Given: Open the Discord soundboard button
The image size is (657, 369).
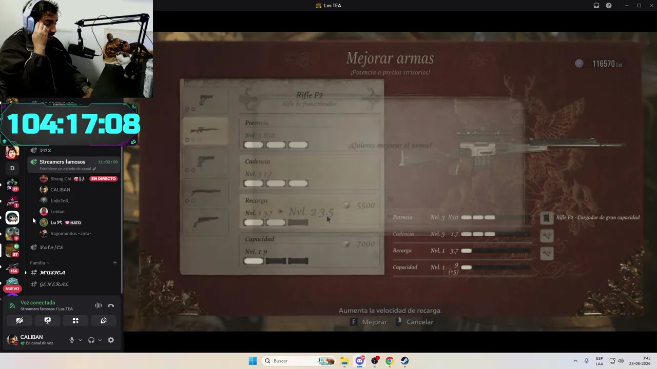Looking at the screenshot, I should coord(103,321).
